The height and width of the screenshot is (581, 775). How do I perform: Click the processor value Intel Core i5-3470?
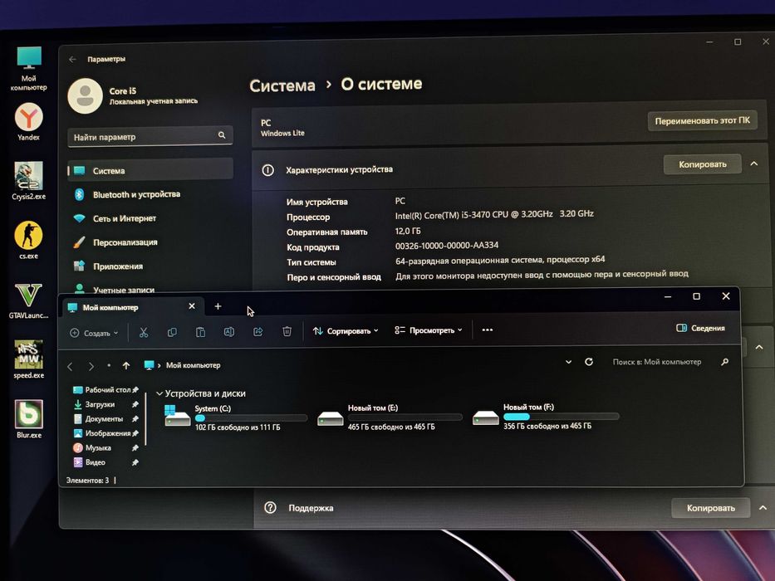click(x=494, y=214)
